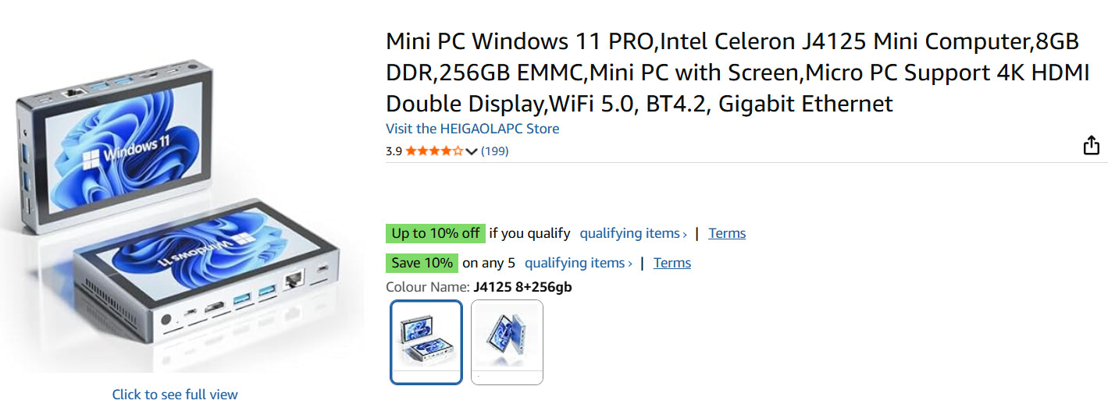Click the 'J4125 8+256gb' colour name label

[522, 287]
